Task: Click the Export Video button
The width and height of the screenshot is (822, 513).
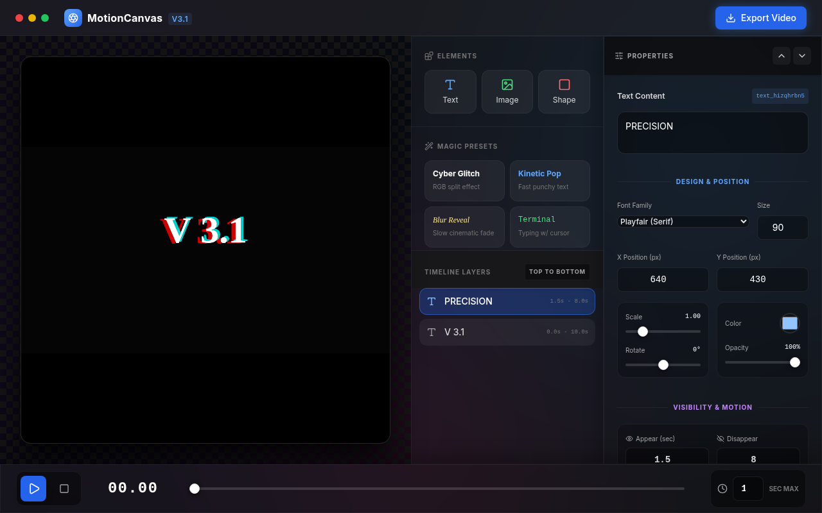Action: [760, 18]
